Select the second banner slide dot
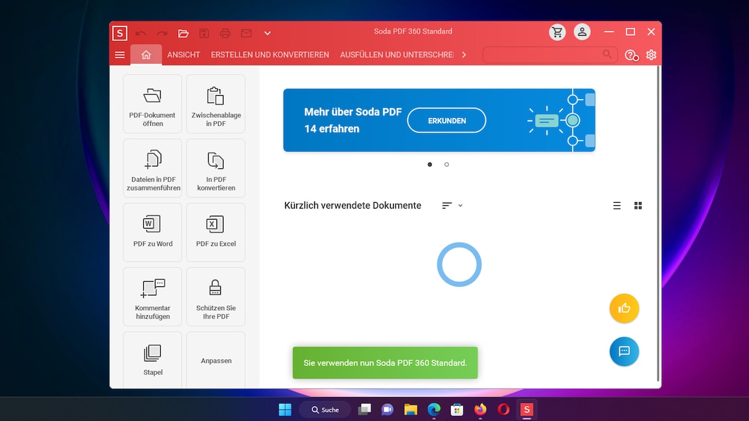Image resolution: width=749 pixels, height=421 pixels. (x=446, y=165)
